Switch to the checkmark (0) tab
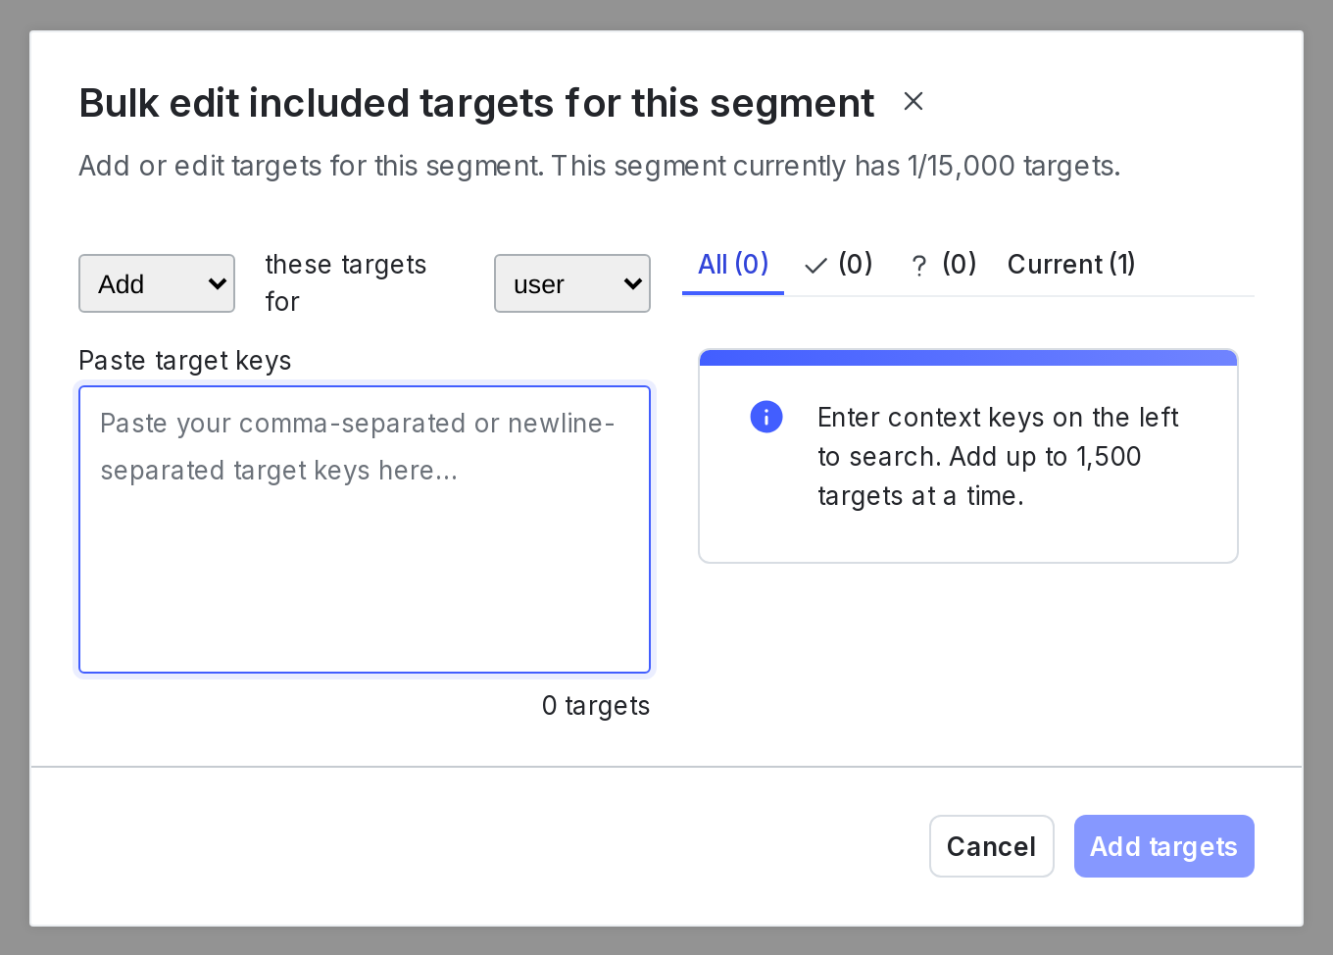Screen dimensions: 1333x955 838,264
